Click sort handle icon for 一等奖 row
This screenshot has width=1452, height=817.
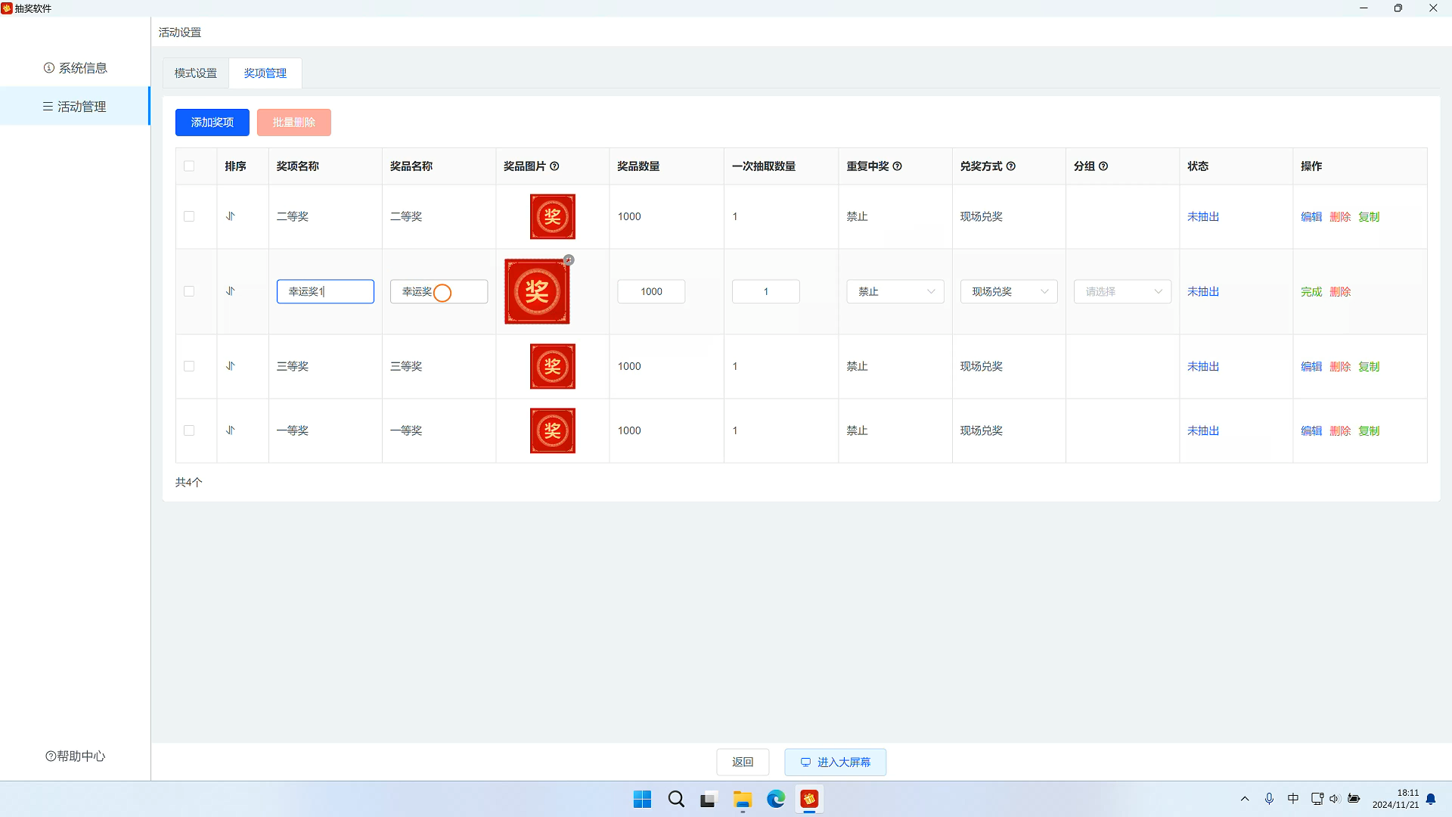click(x=231, y=430)
